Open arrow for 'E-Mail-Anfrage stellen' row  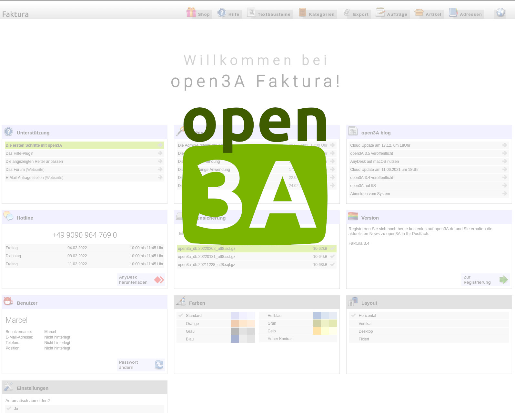(x=160, y=177)
